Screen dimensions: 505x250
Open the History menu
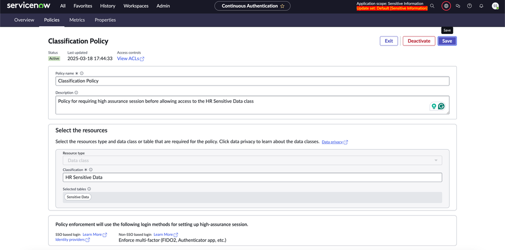coord(107,6)
